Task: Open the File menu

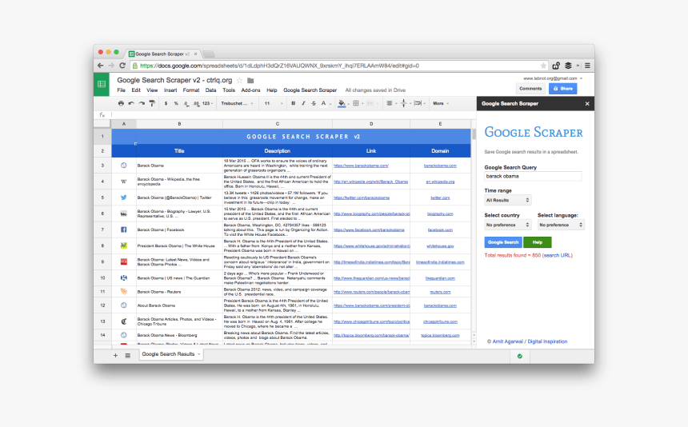Action: 121,90
